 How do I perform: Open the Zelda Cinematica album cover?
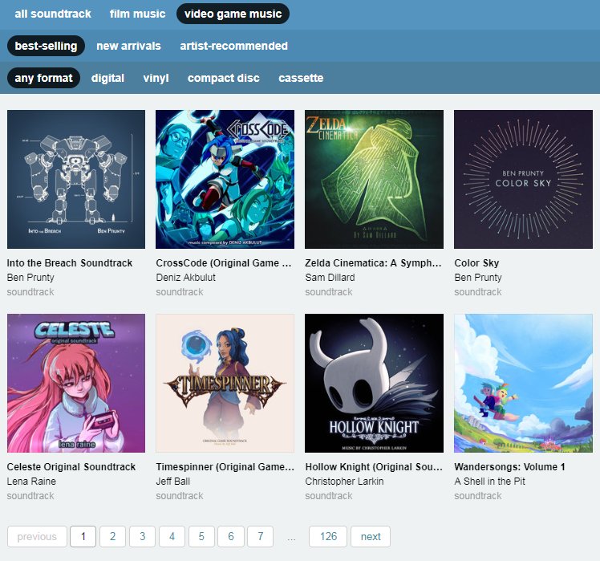coord(375,179)
